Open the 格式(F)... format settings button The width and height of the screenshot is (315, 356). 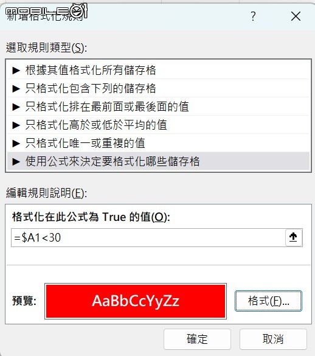268,301
